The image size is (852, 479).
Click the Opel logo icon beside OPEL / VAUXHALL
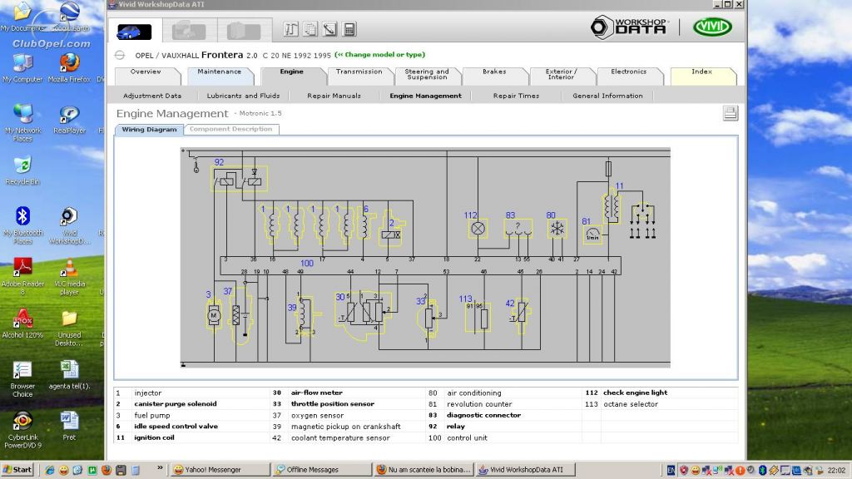pyautogui.click(x=120, y=55)
